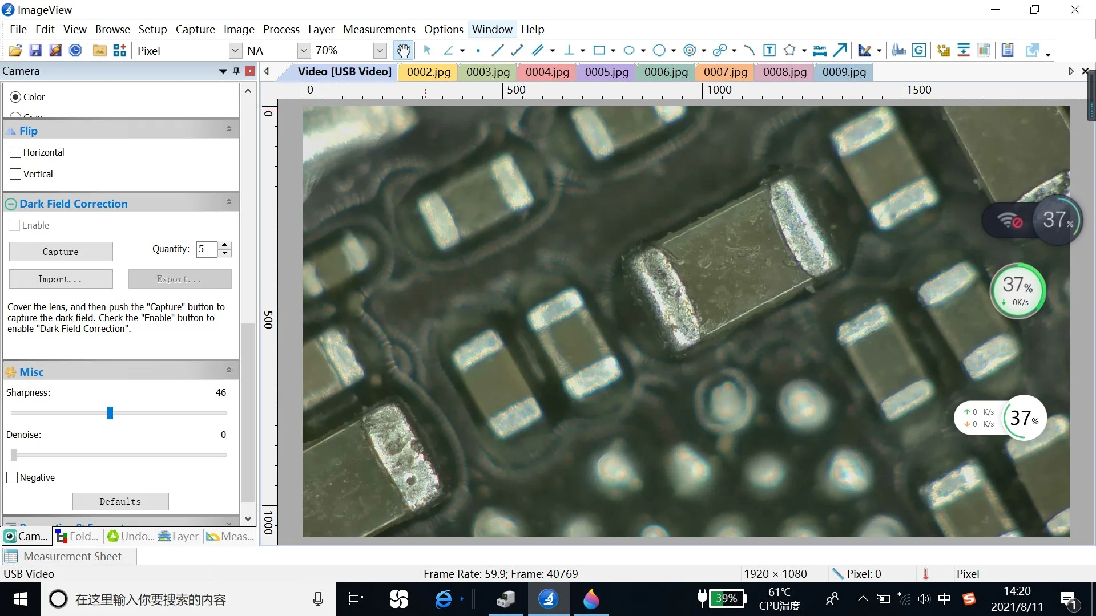This screenshot has height=616, width=1096.
Task: Click the save disk icon
Action: tap(35, 51)
